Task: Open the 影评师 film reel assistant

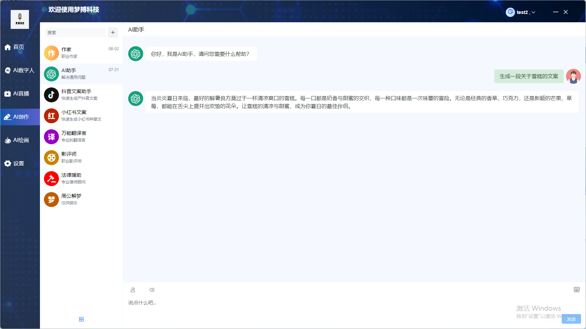Action: pos(81,157)
